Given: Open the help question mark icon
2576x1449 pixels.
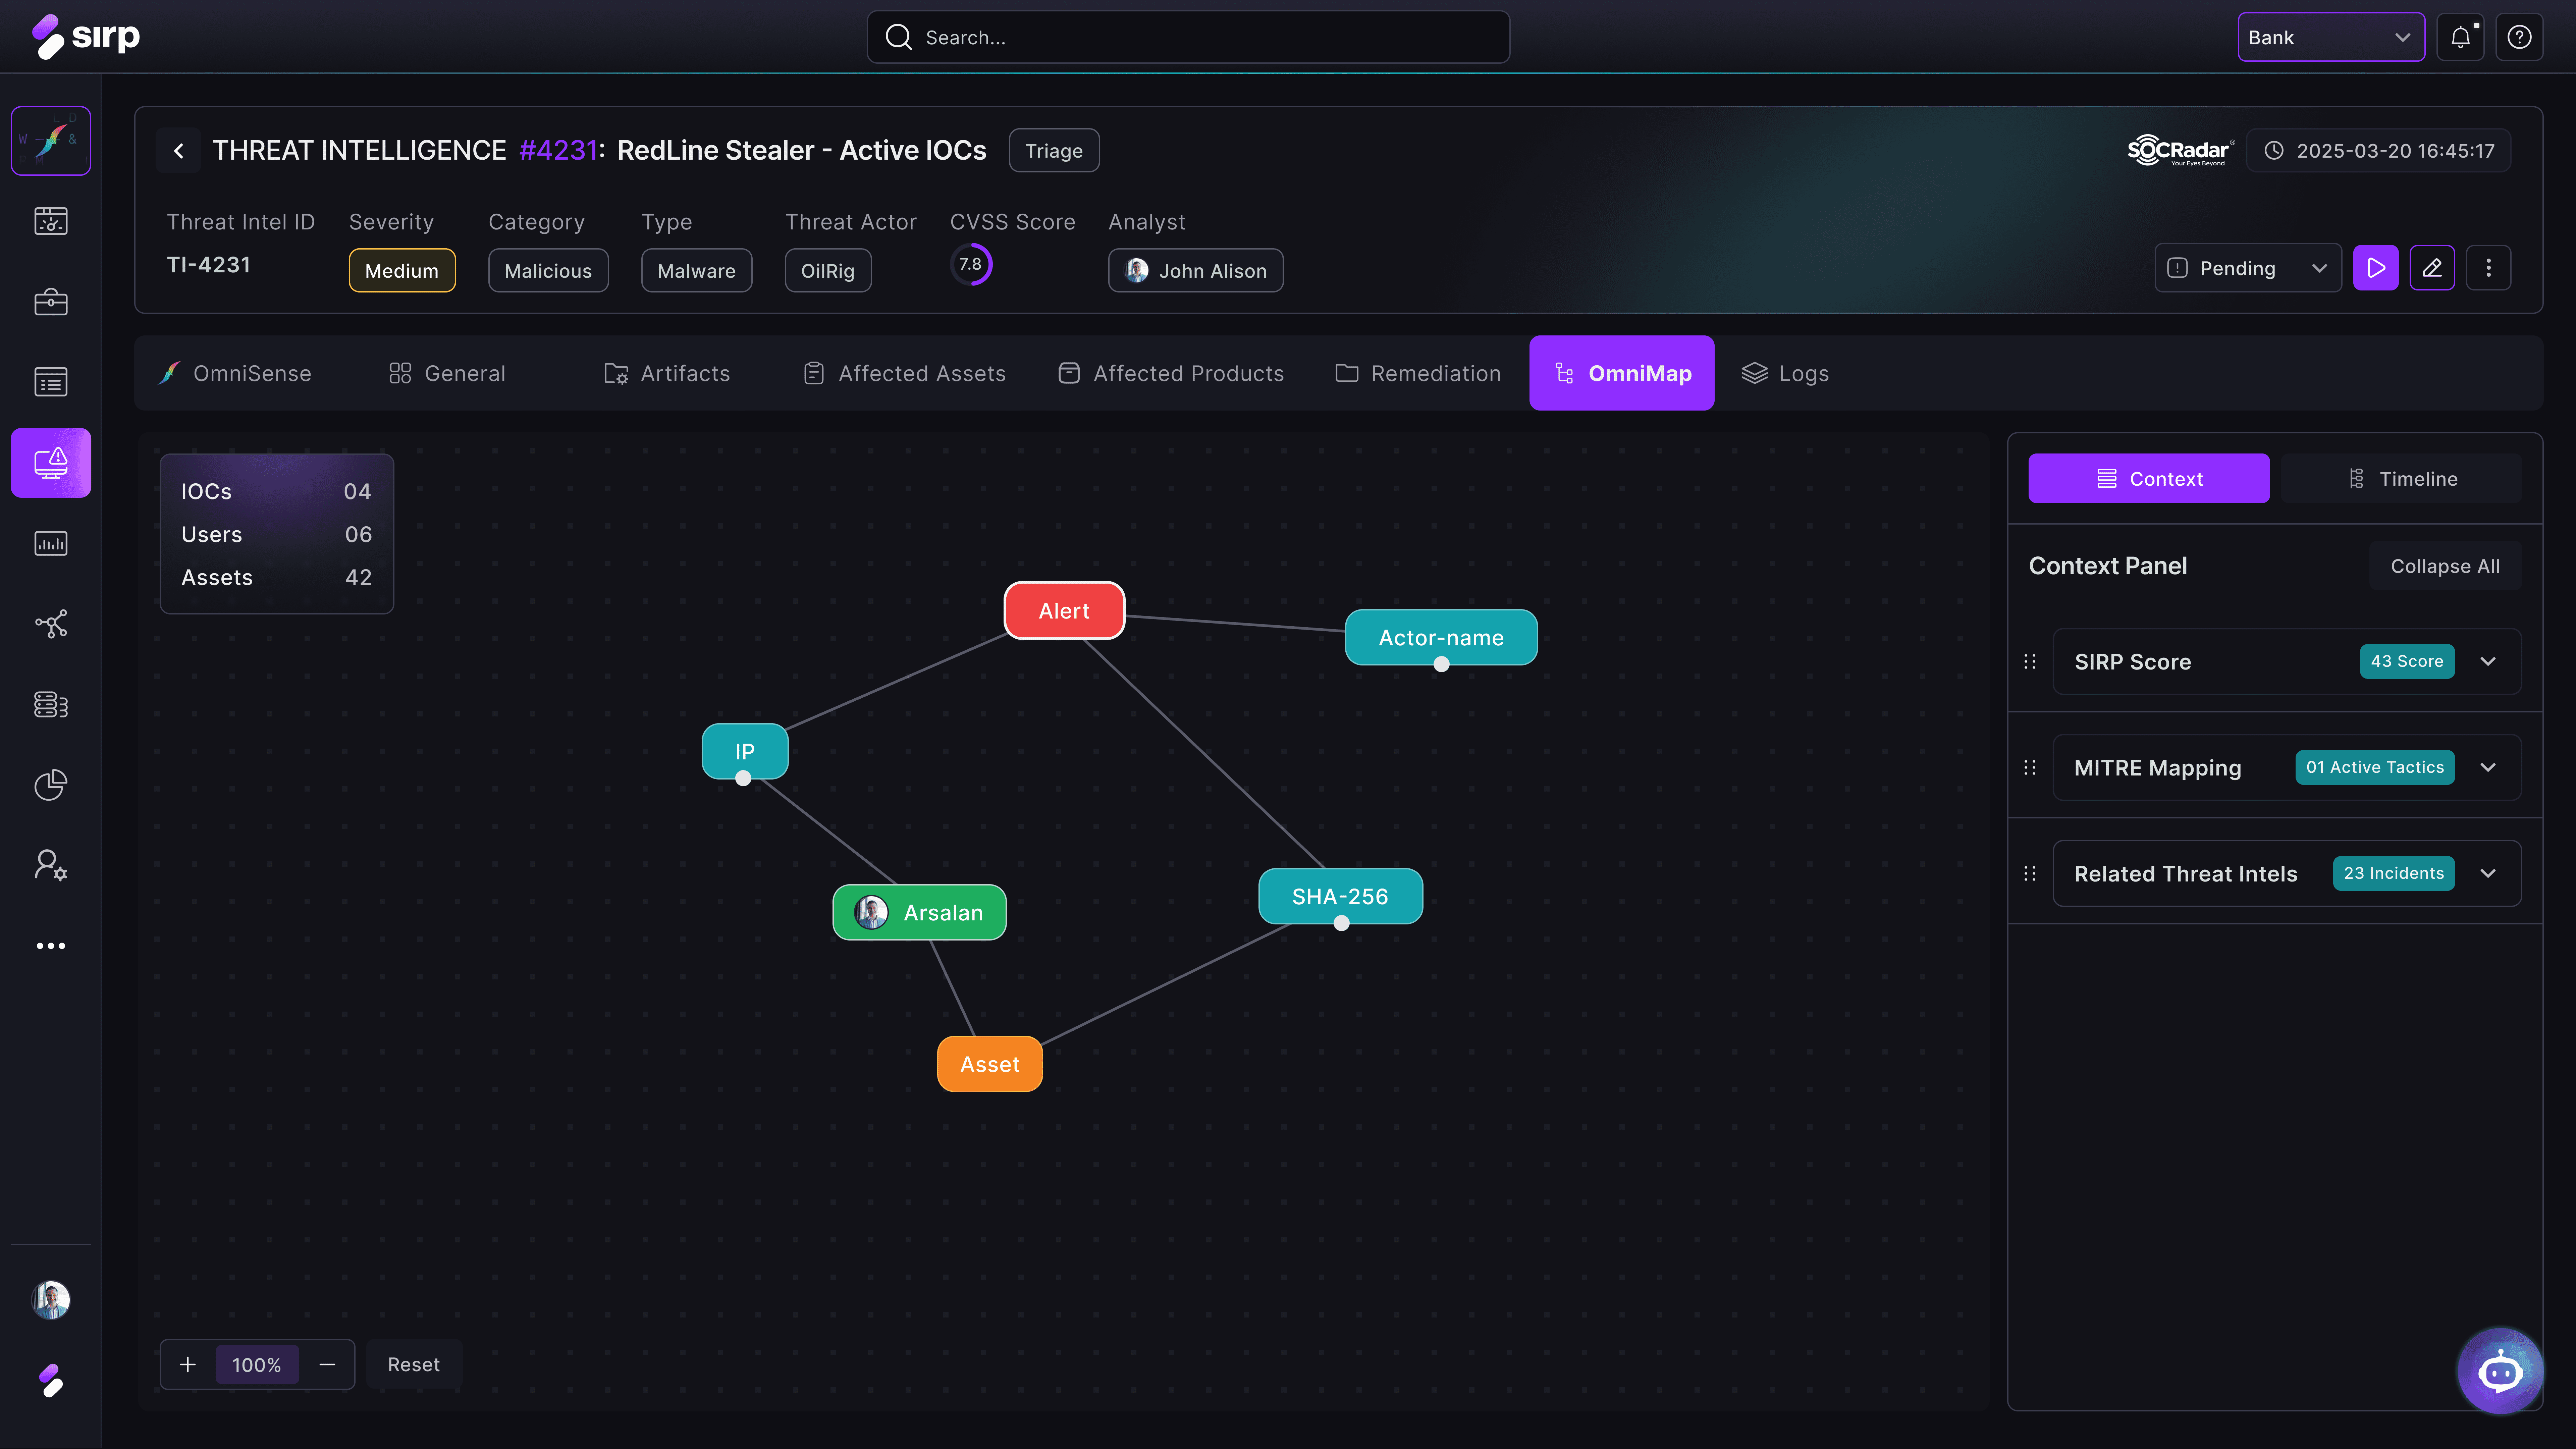Looking at the screenshot, I should tap(2519, 37).
